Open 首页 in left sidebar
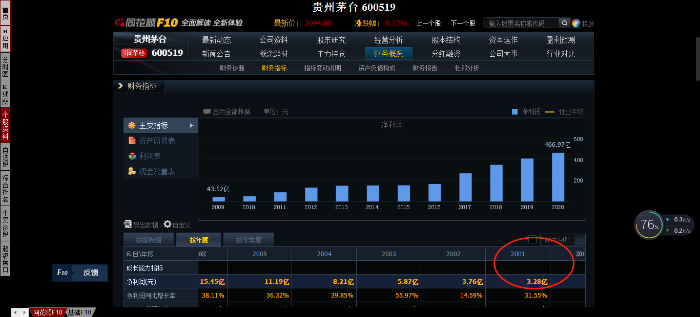Viewport: 700px width, 317px height. tap(5, 13)
